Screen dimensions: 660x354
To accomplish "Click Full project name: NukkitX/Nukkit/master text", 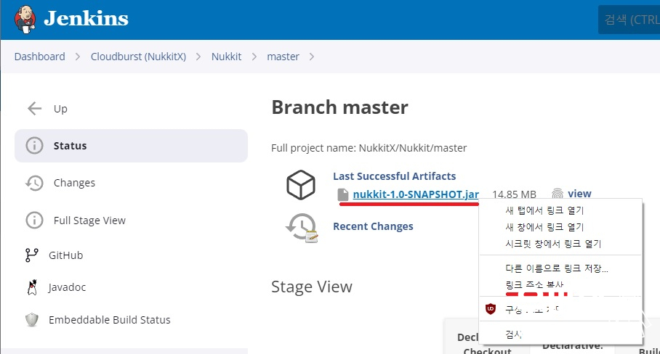I will click(x=369, y=148).
